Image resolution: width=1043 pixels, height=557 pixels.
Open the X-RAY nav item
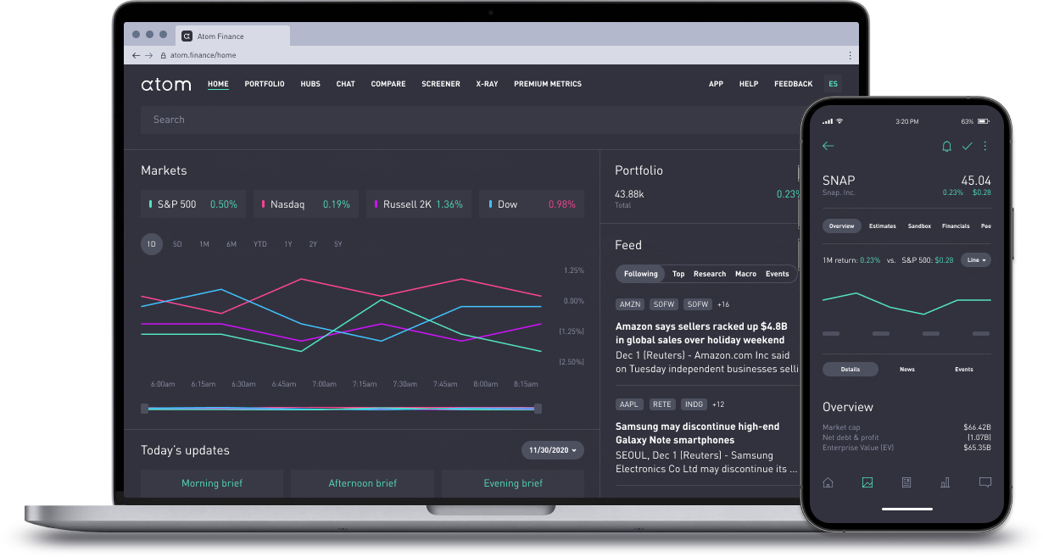(x=487, y=84)
